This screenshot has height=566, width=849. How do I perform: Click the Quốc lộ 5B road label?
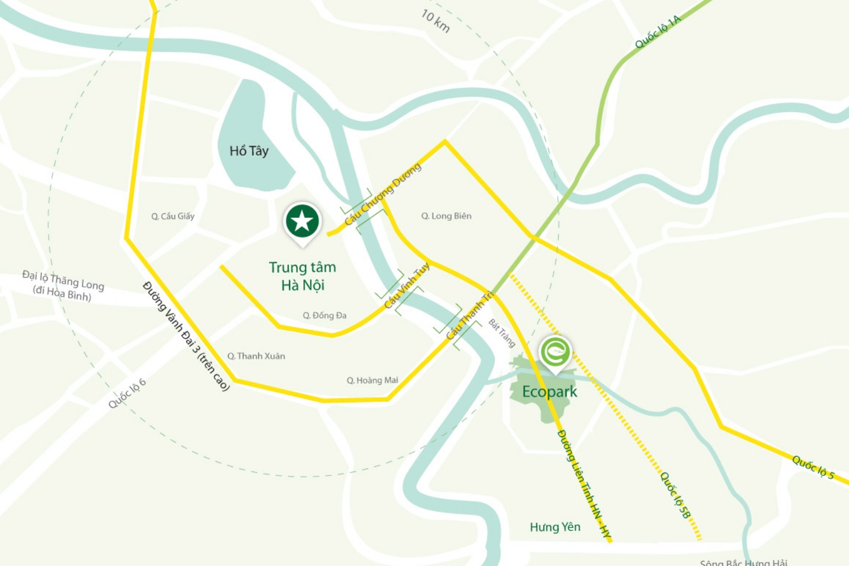(675, 495)
